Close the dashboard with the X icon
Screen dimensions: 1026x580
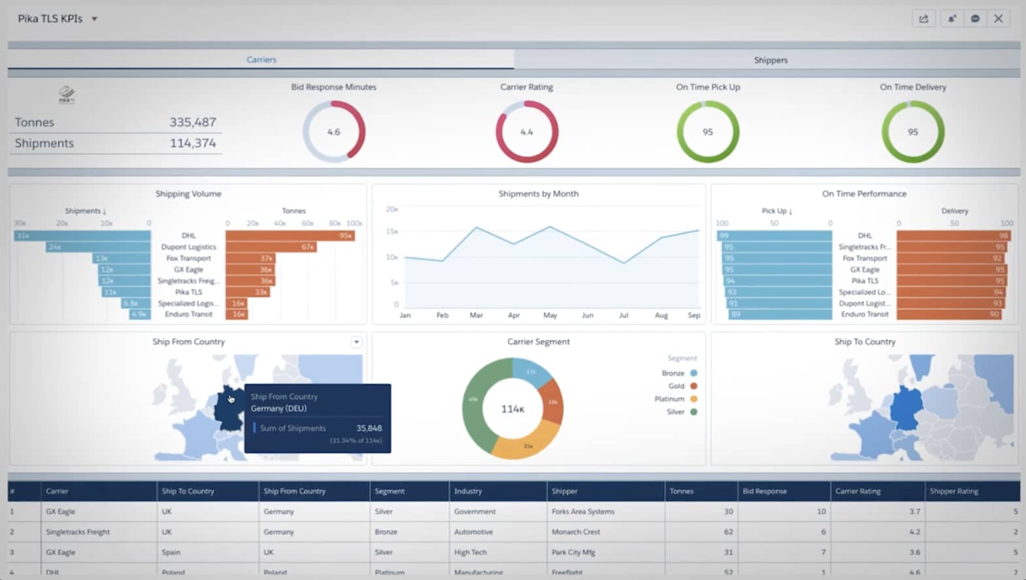click(999, 19)
